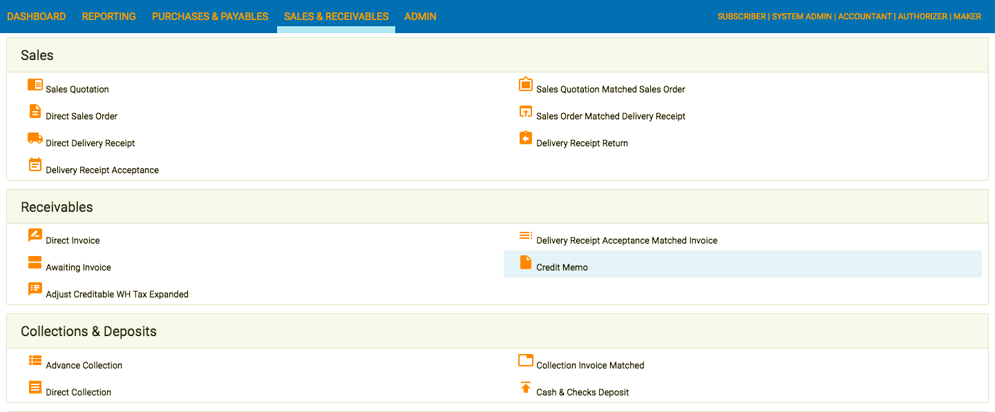The height and width of the screenshot is (412, 995).
Task: Select the Direct Collection link
Action: (x=78, y=392)
